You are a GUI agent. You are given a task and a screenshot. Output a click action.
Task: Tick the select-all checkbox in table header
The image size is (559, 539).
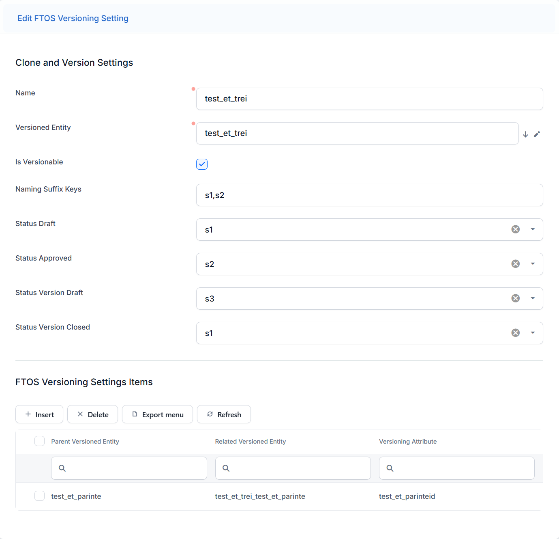pos(39,441)
